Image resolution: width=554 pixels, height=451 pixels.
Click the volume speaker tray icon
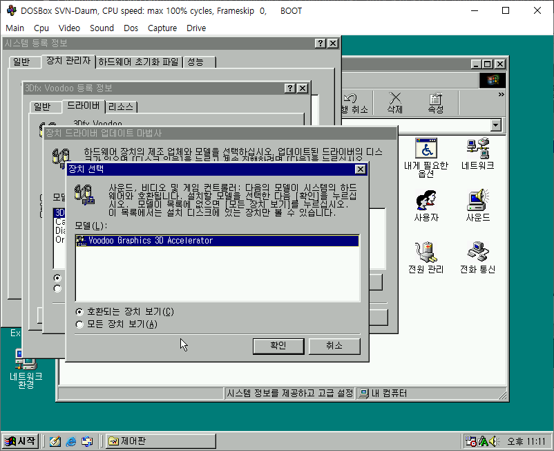tap(493, 441)
